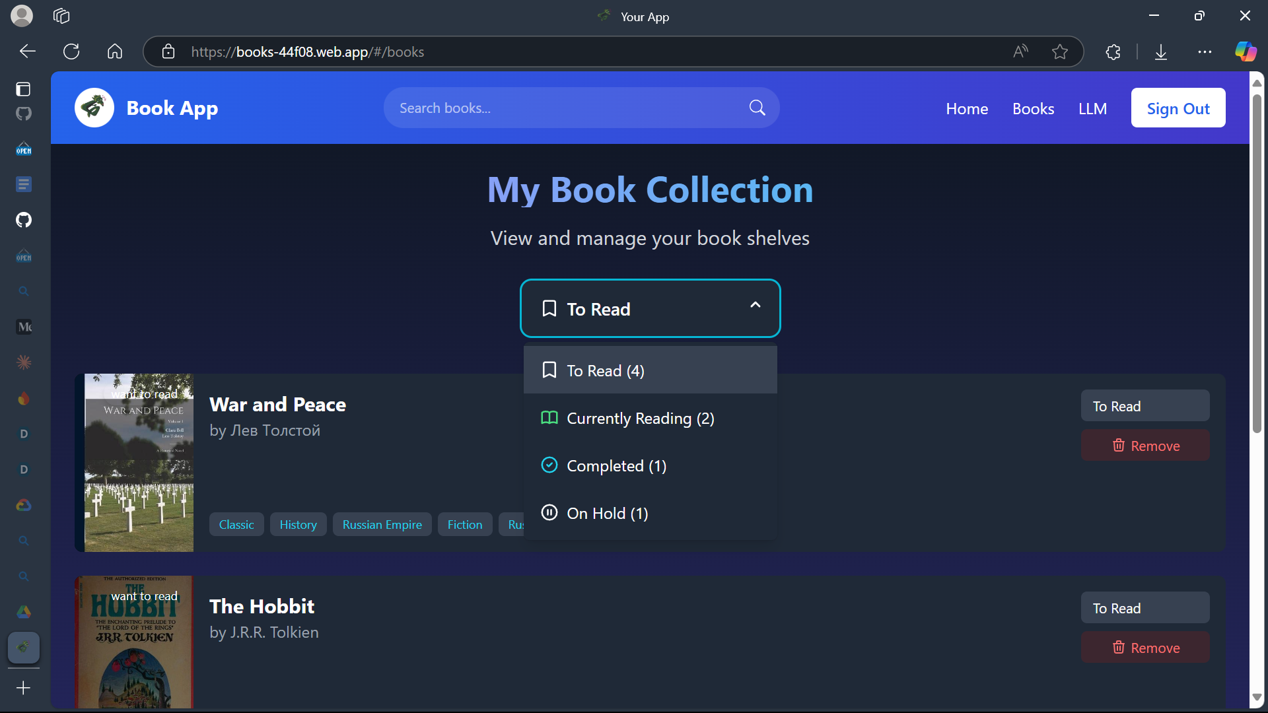Image resolution: width=1268 pixels, height=713 pixels.
Task: Click the Sign Out button
Action: pyautogui.click(x=1178, y=108)
